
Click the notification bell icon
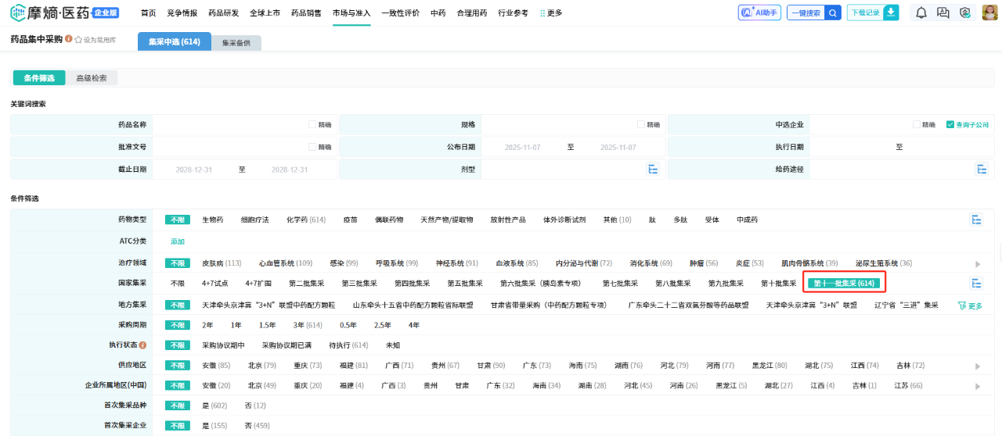tap(921, 13)
